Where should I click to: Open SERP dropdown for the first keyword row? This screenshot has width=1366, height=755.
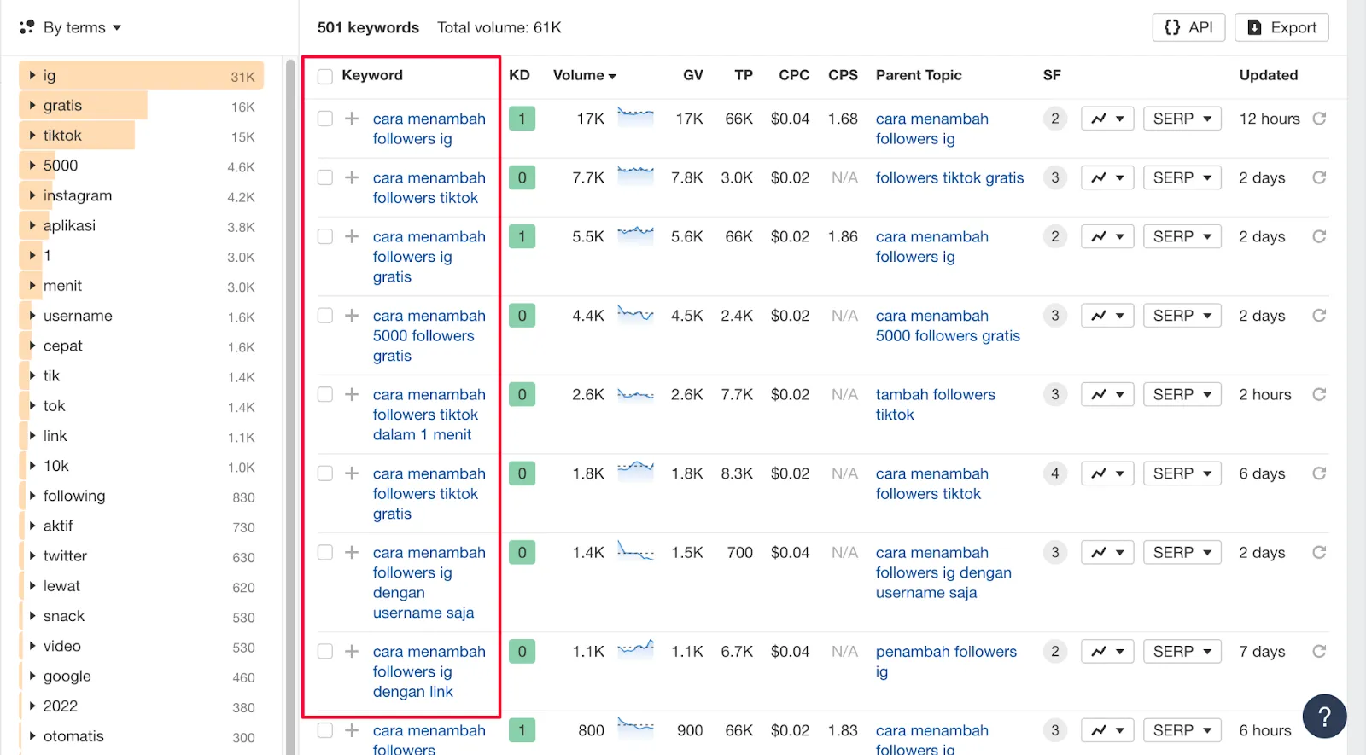[x=1182, y=119]
